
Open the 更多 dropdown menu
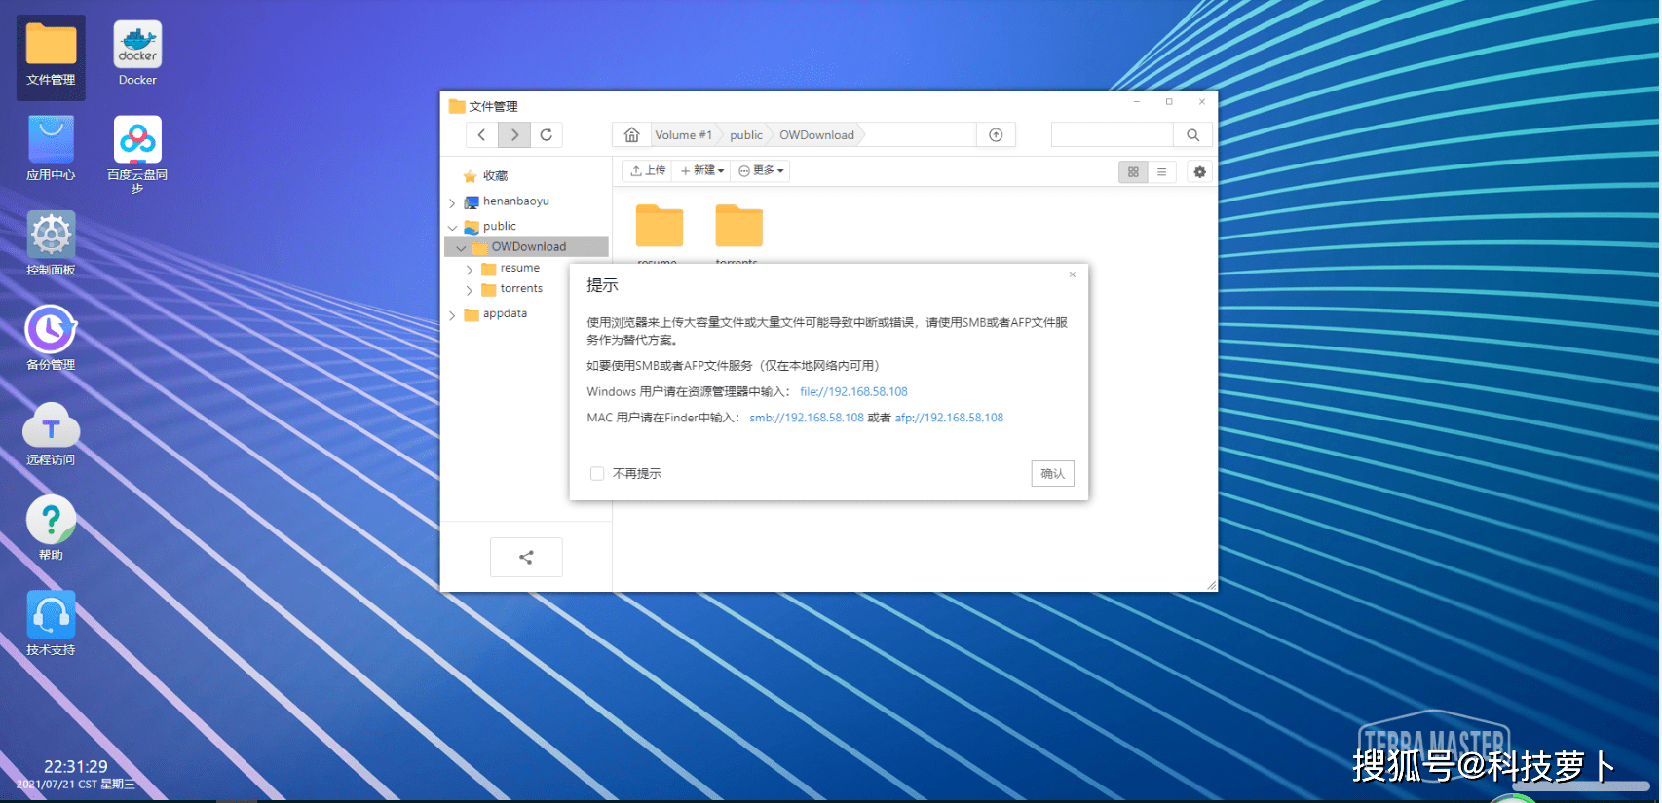(761, 171)
